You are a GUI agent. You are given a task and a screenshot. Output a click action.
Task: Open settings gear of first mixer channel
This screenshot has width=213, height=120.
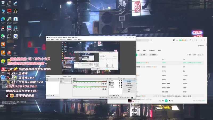[106, 84]
